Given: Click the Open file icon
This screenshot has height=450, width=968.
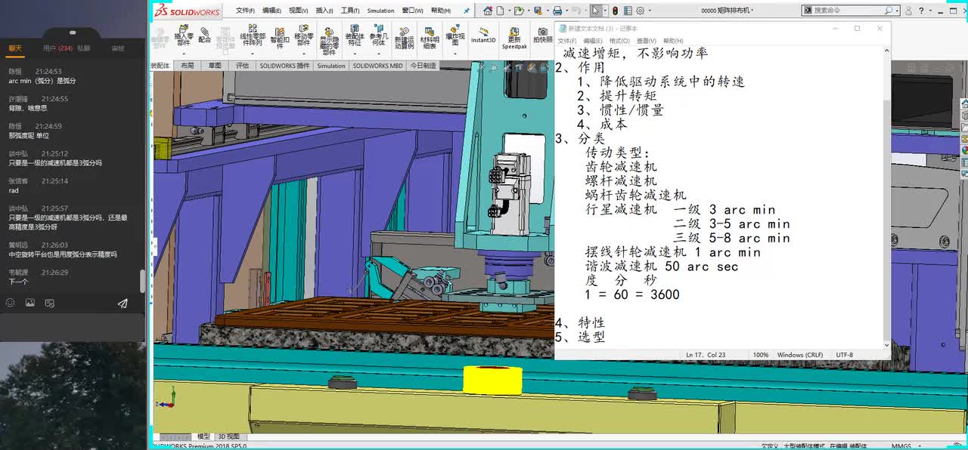Looking at the screenshot, I should pyautogui.click(x=519, y=11).
